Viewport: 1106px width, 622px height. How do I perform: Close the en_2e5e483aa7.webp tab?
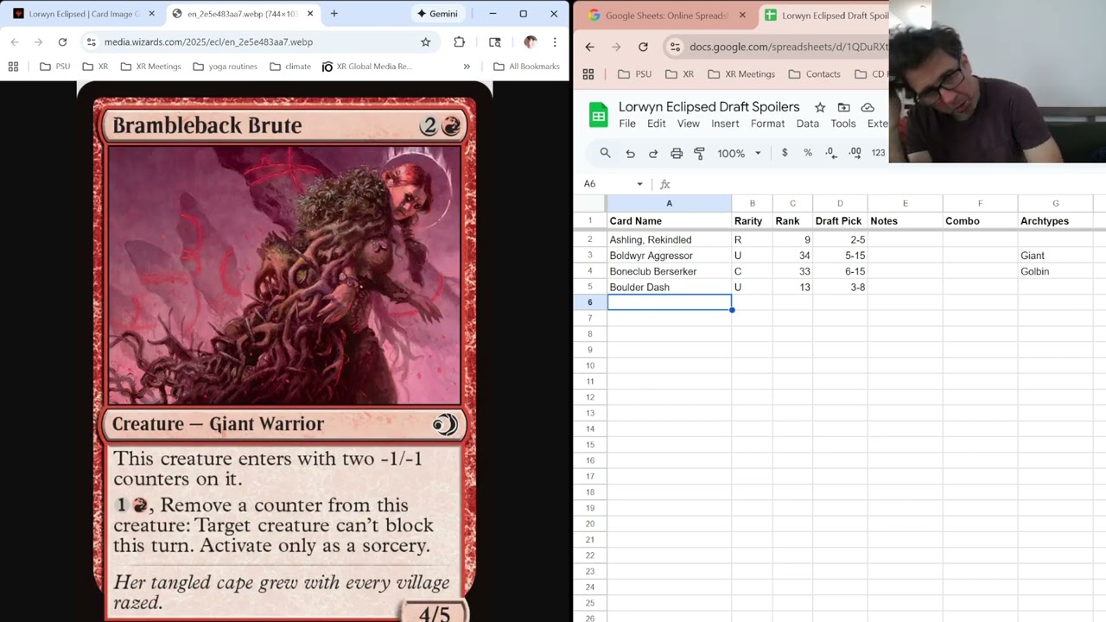[310, 14]
